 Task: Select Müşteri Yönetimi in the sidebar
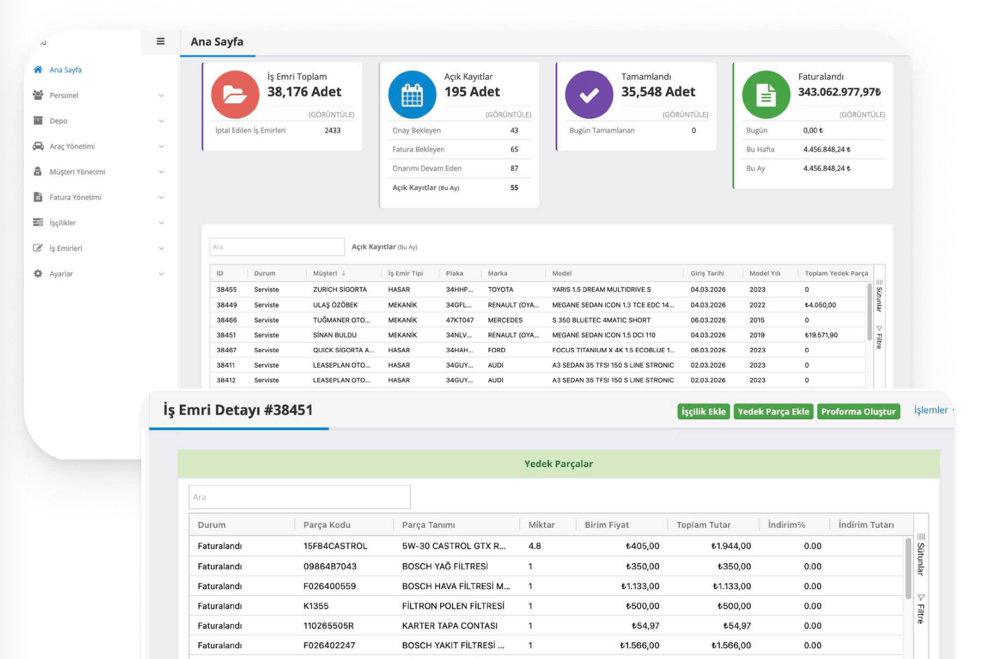point(77,172)
